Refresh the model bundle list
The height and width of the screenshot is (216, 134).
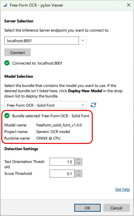[x=93, y=105]
